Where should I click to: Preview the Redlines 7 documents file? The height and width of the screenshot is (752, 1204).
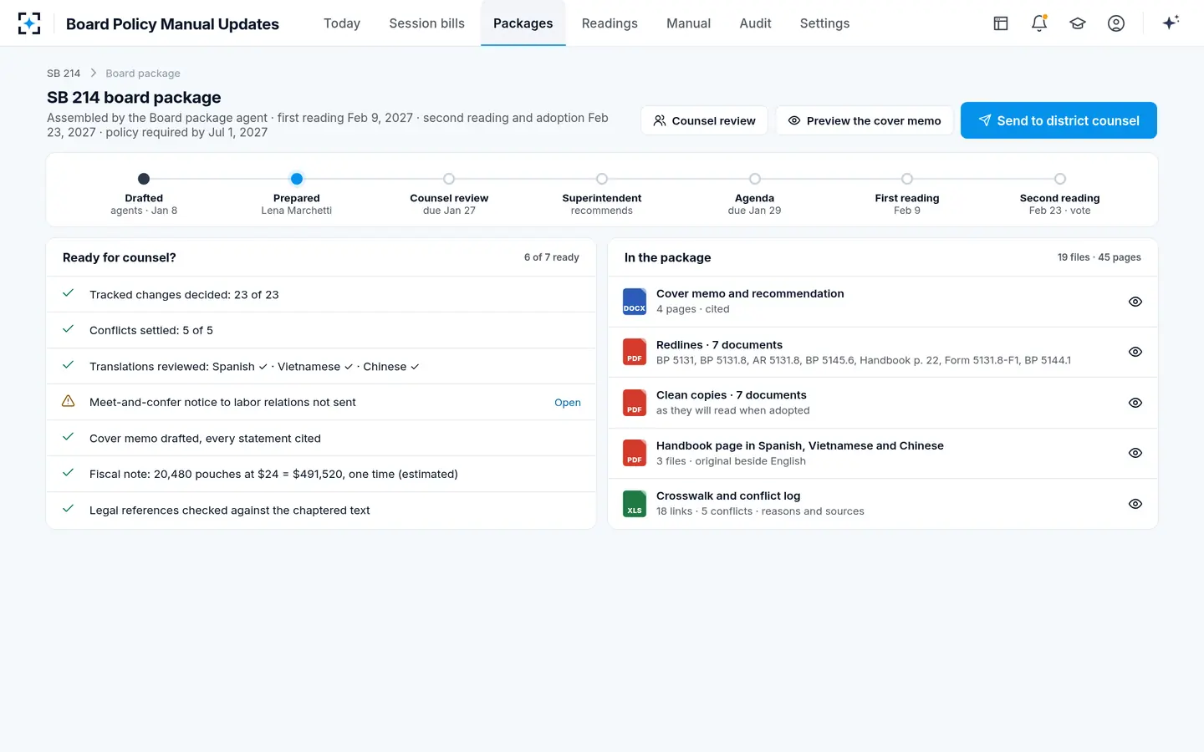click(1135, 352)
